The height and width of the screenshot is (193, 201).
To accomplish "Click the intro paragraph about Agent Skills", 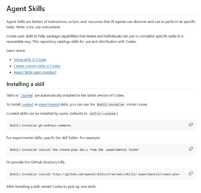I will (x=100, y=24).
